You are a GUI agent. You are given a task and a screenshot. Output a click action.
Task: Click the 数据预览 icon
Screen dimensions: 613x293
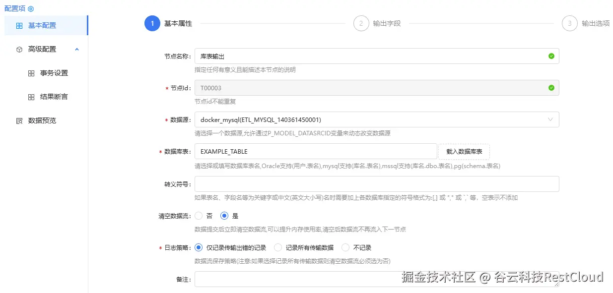click(19, 120)
